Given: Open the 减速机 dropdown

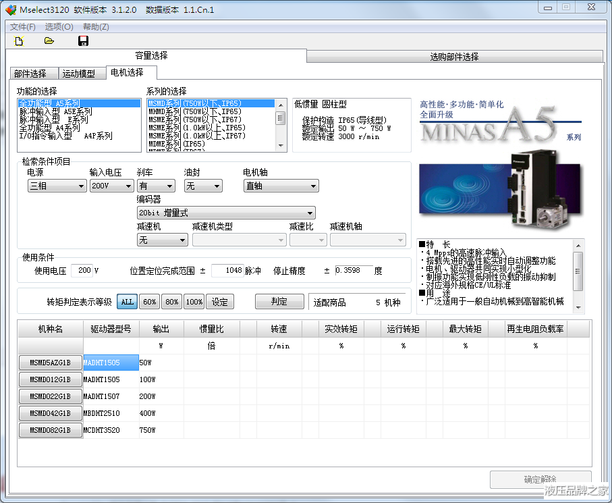Looking at the screenshot, I should click(x=162, y=240).
